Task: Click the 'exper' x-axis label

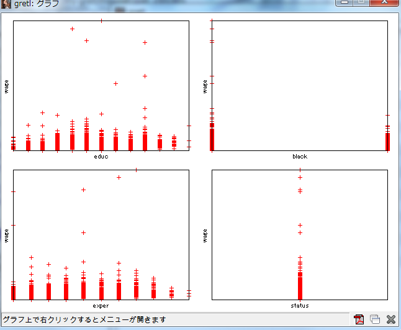Action: pos(101,306)
